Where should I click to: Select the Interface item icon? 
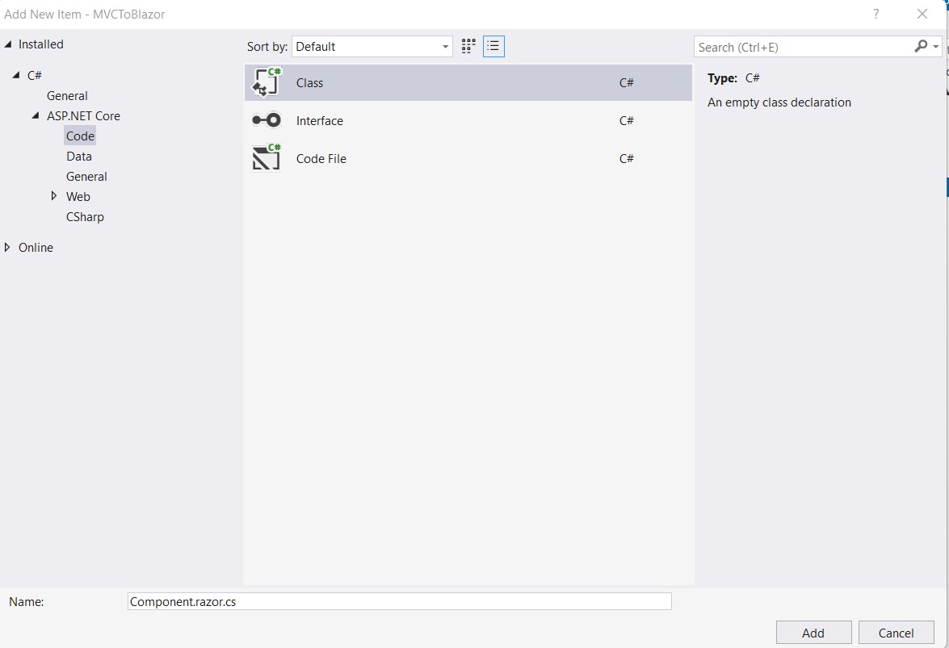click(266, 119)
